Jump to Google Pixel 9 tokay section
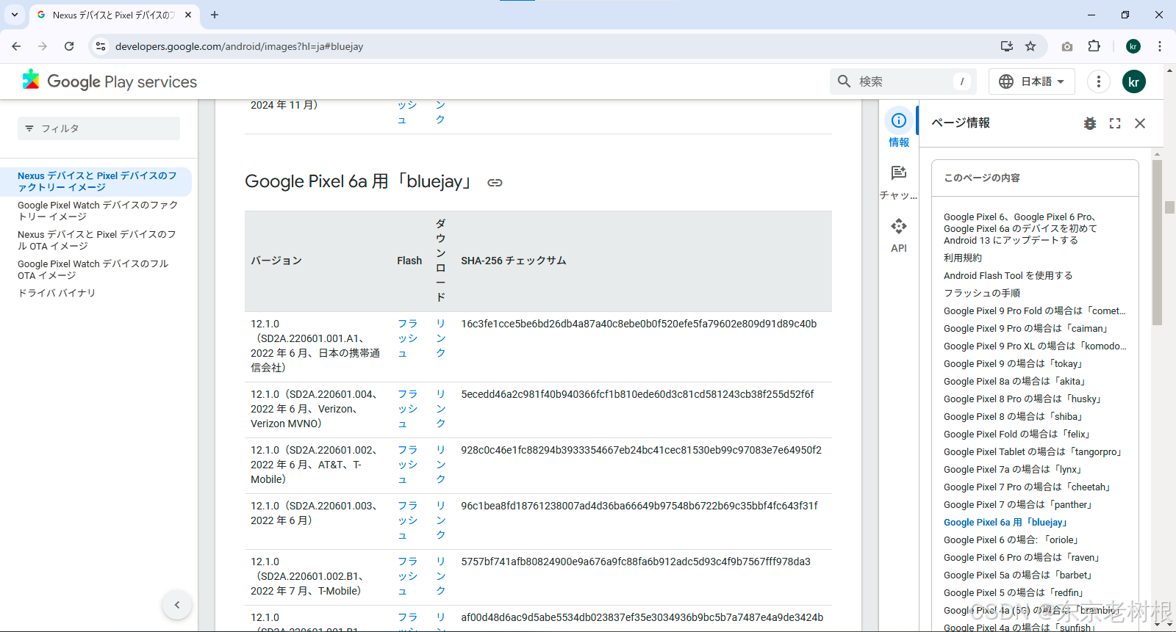The height and width of the screenshot is (632, 1176). 1014,363
